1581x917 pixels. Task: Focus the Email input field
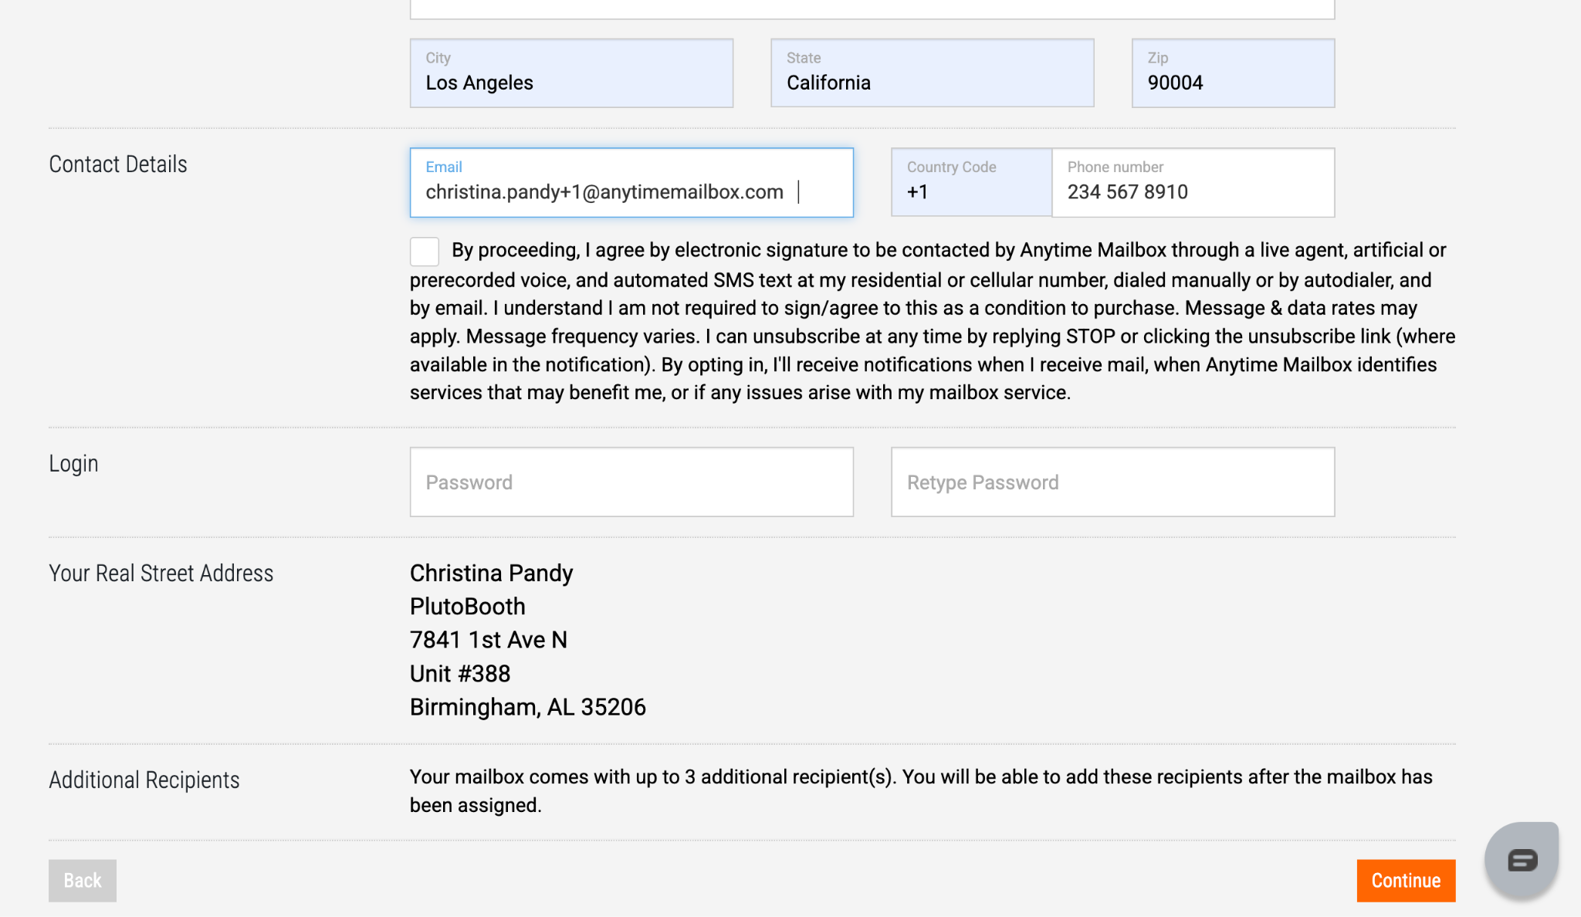(631, 183)
